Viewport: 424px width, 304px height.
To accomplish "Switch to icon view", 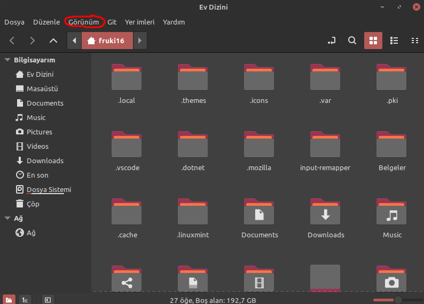I will click(x=373, y=41).
